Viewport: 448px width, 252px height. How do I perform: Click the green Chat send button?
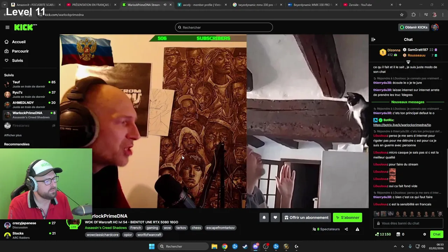tap(437, 234)
